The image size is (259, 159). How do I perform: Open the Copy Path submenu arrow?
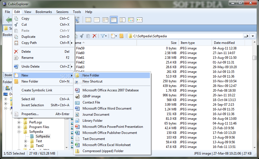pos(72,43)
